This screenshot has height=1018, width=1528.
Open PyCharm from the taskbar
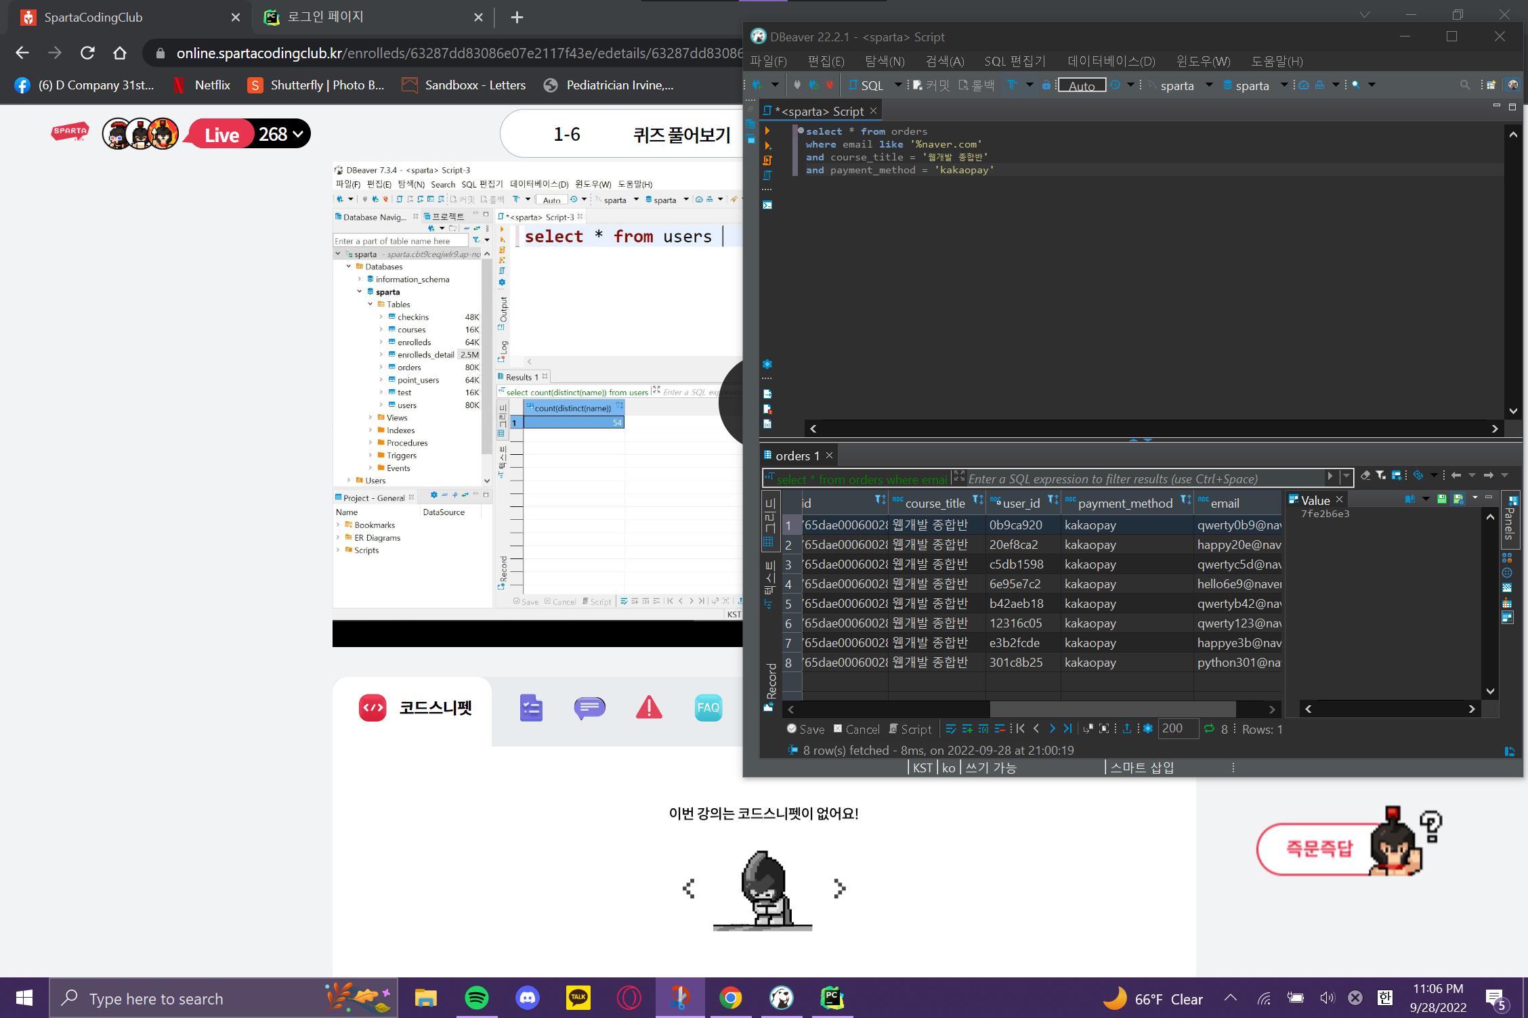(832, 998)
